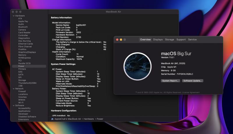Click the serial number FVFGKNLRQ6LC
This screenshot has height=134, width=233.
185,74
